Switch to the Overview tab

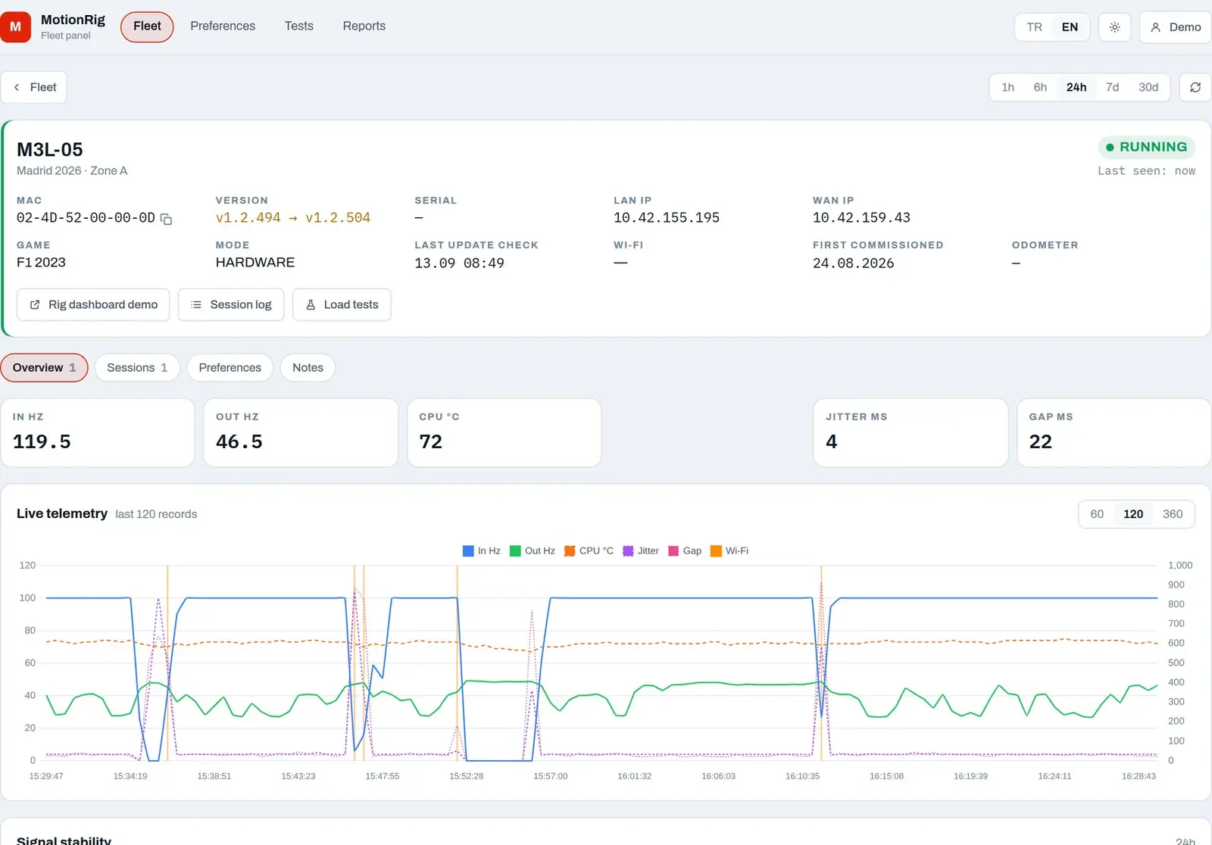coord(44,368)
